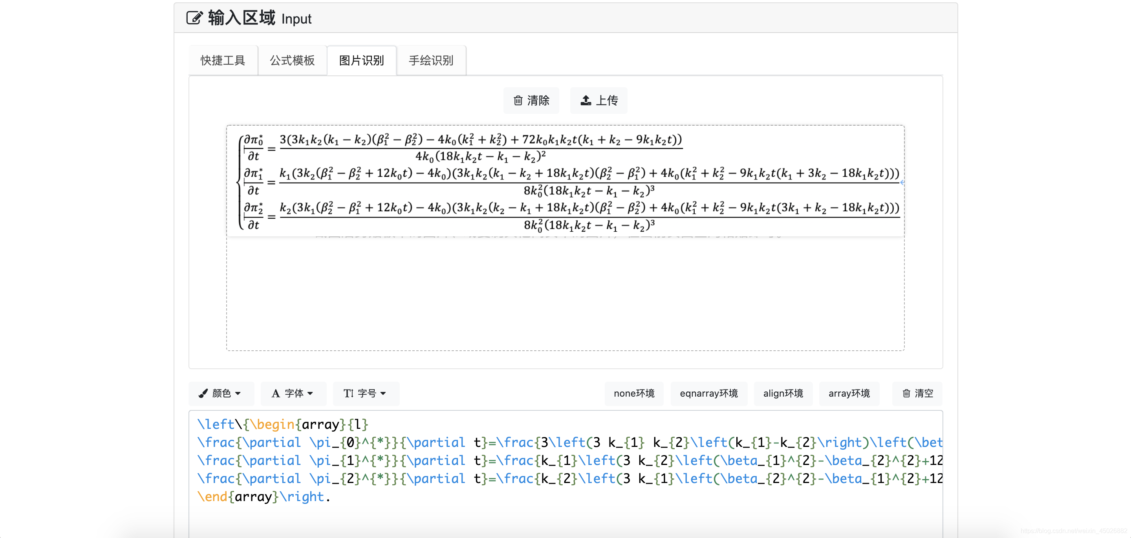The width and height of the screenshot is (1131, 538).
Task: Click the 'A' font icon on the 字体 control
Action: pyautogui.click(x=275, y=393)
